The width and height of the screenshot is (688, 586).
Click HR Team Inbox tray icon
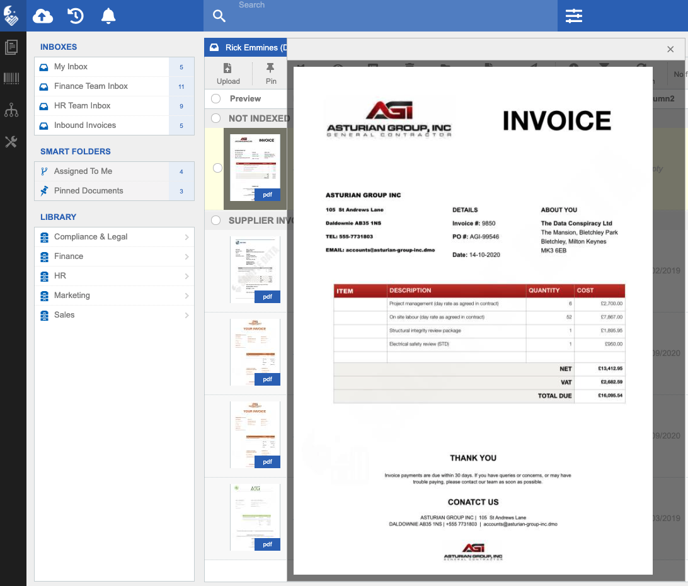[x=44, y=106]
